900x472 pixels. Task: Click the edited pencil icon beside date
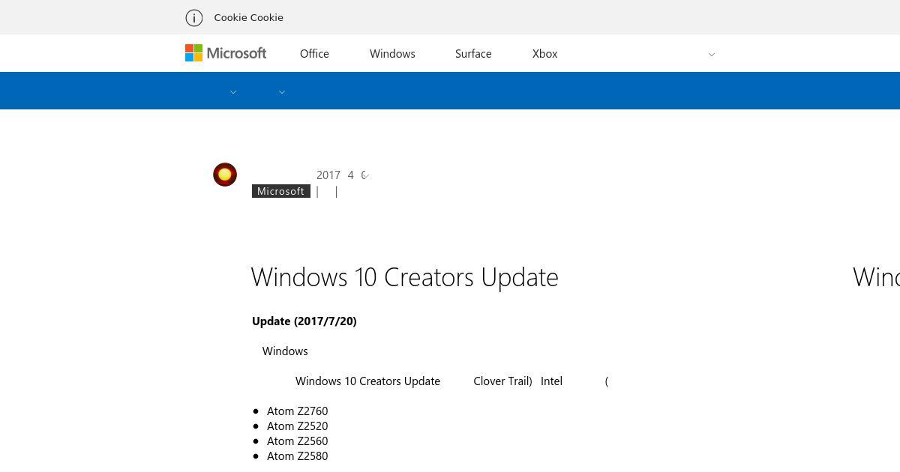(x=364, y=175)
